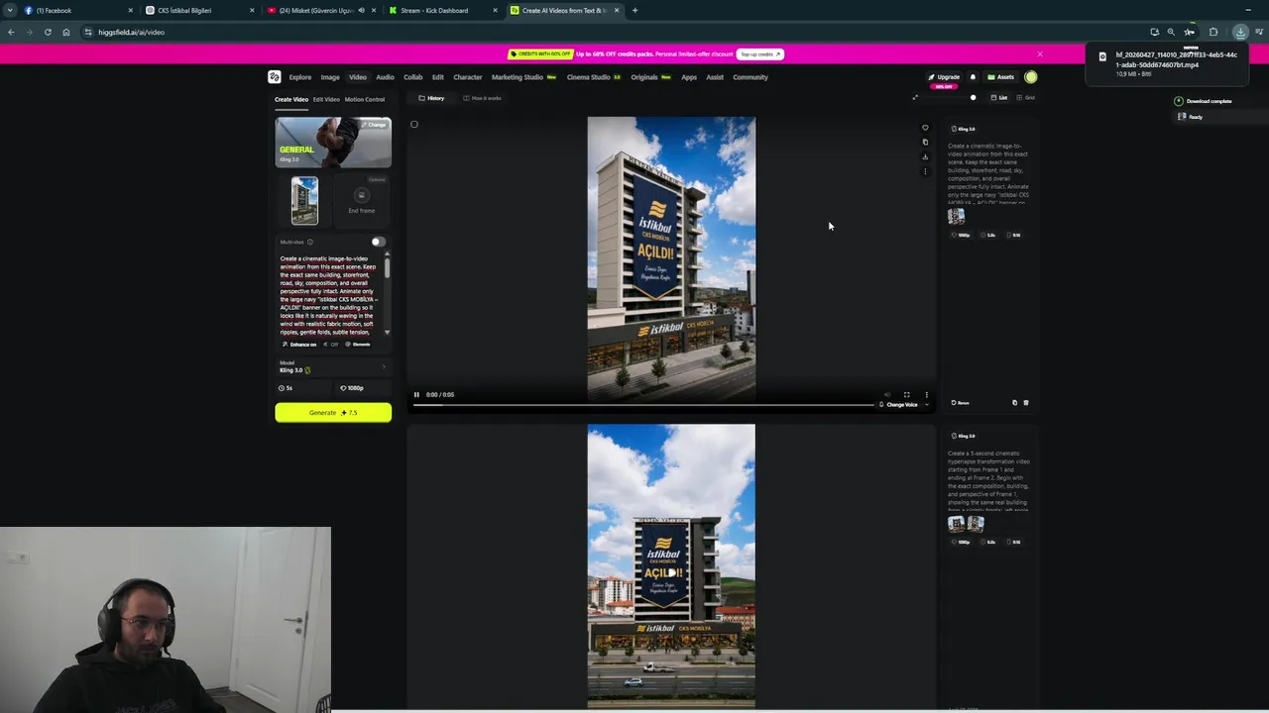Pause the playing video
Screen dimensions: 1269x713
(416, 394)
